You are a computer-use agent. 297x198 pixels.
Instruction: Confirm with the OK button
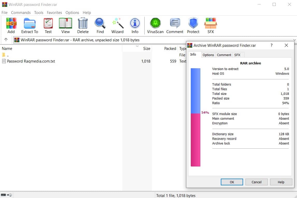pos(231,182)
